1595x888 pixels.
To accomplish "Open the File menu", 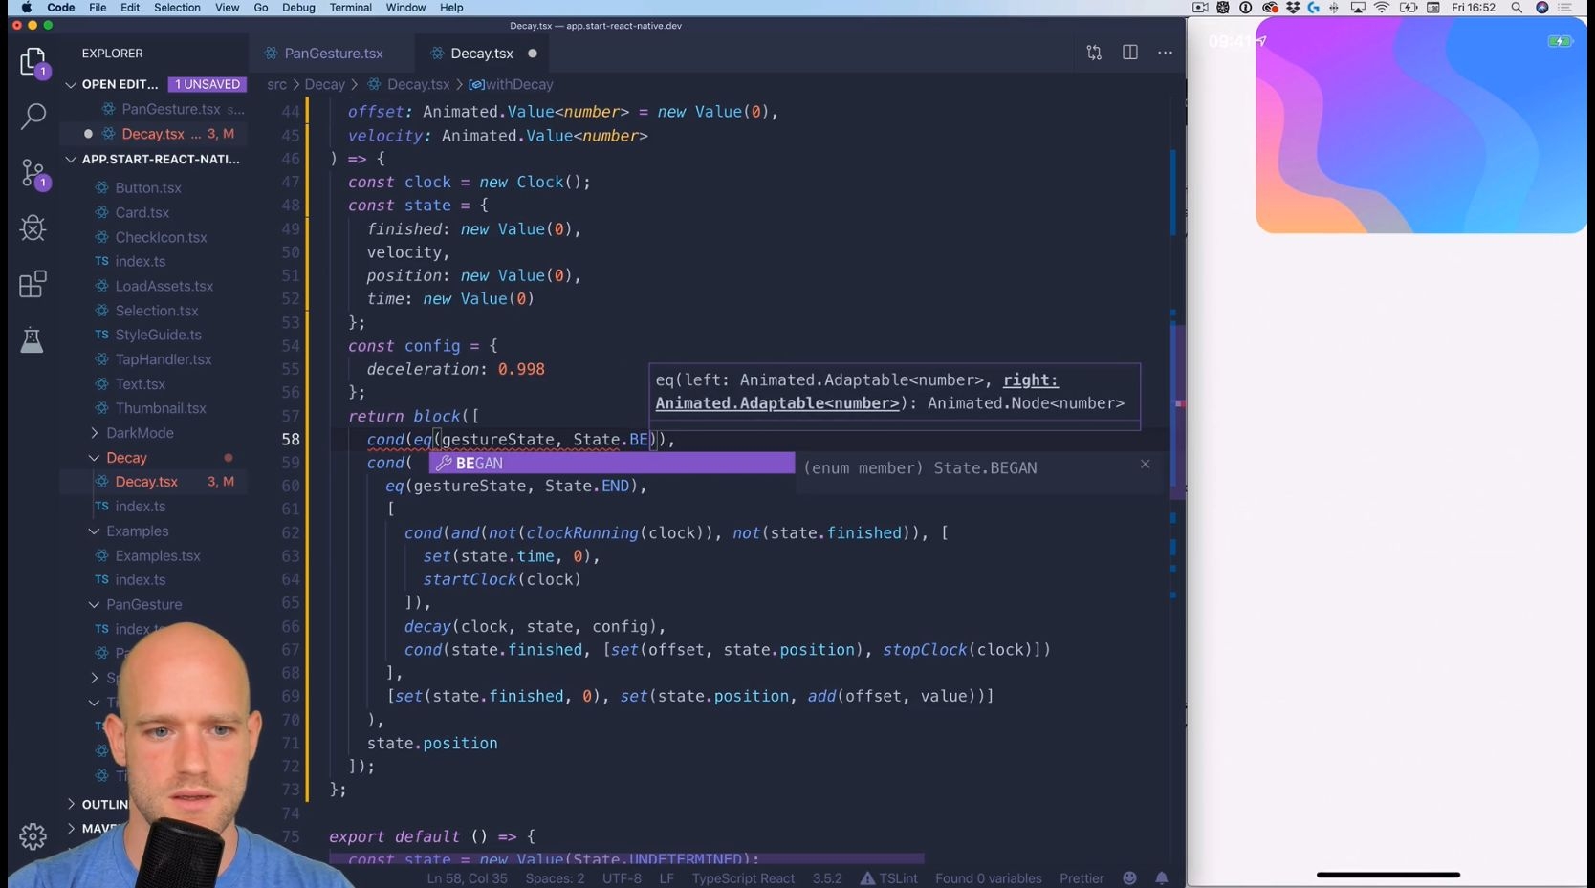I will (98, 8).
